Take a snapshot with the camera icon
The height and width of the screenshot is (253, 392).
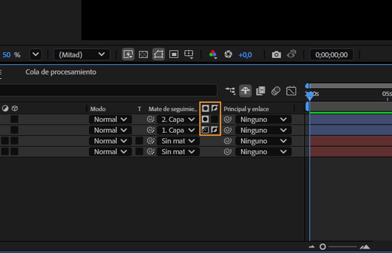click(x=276, y=55)
